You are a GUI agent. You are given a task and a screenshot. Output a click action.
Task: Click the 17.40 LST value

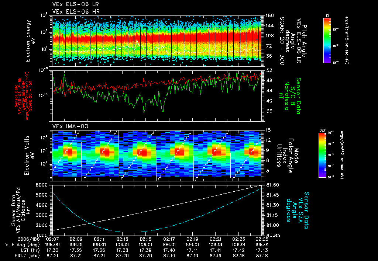point(169,250)
